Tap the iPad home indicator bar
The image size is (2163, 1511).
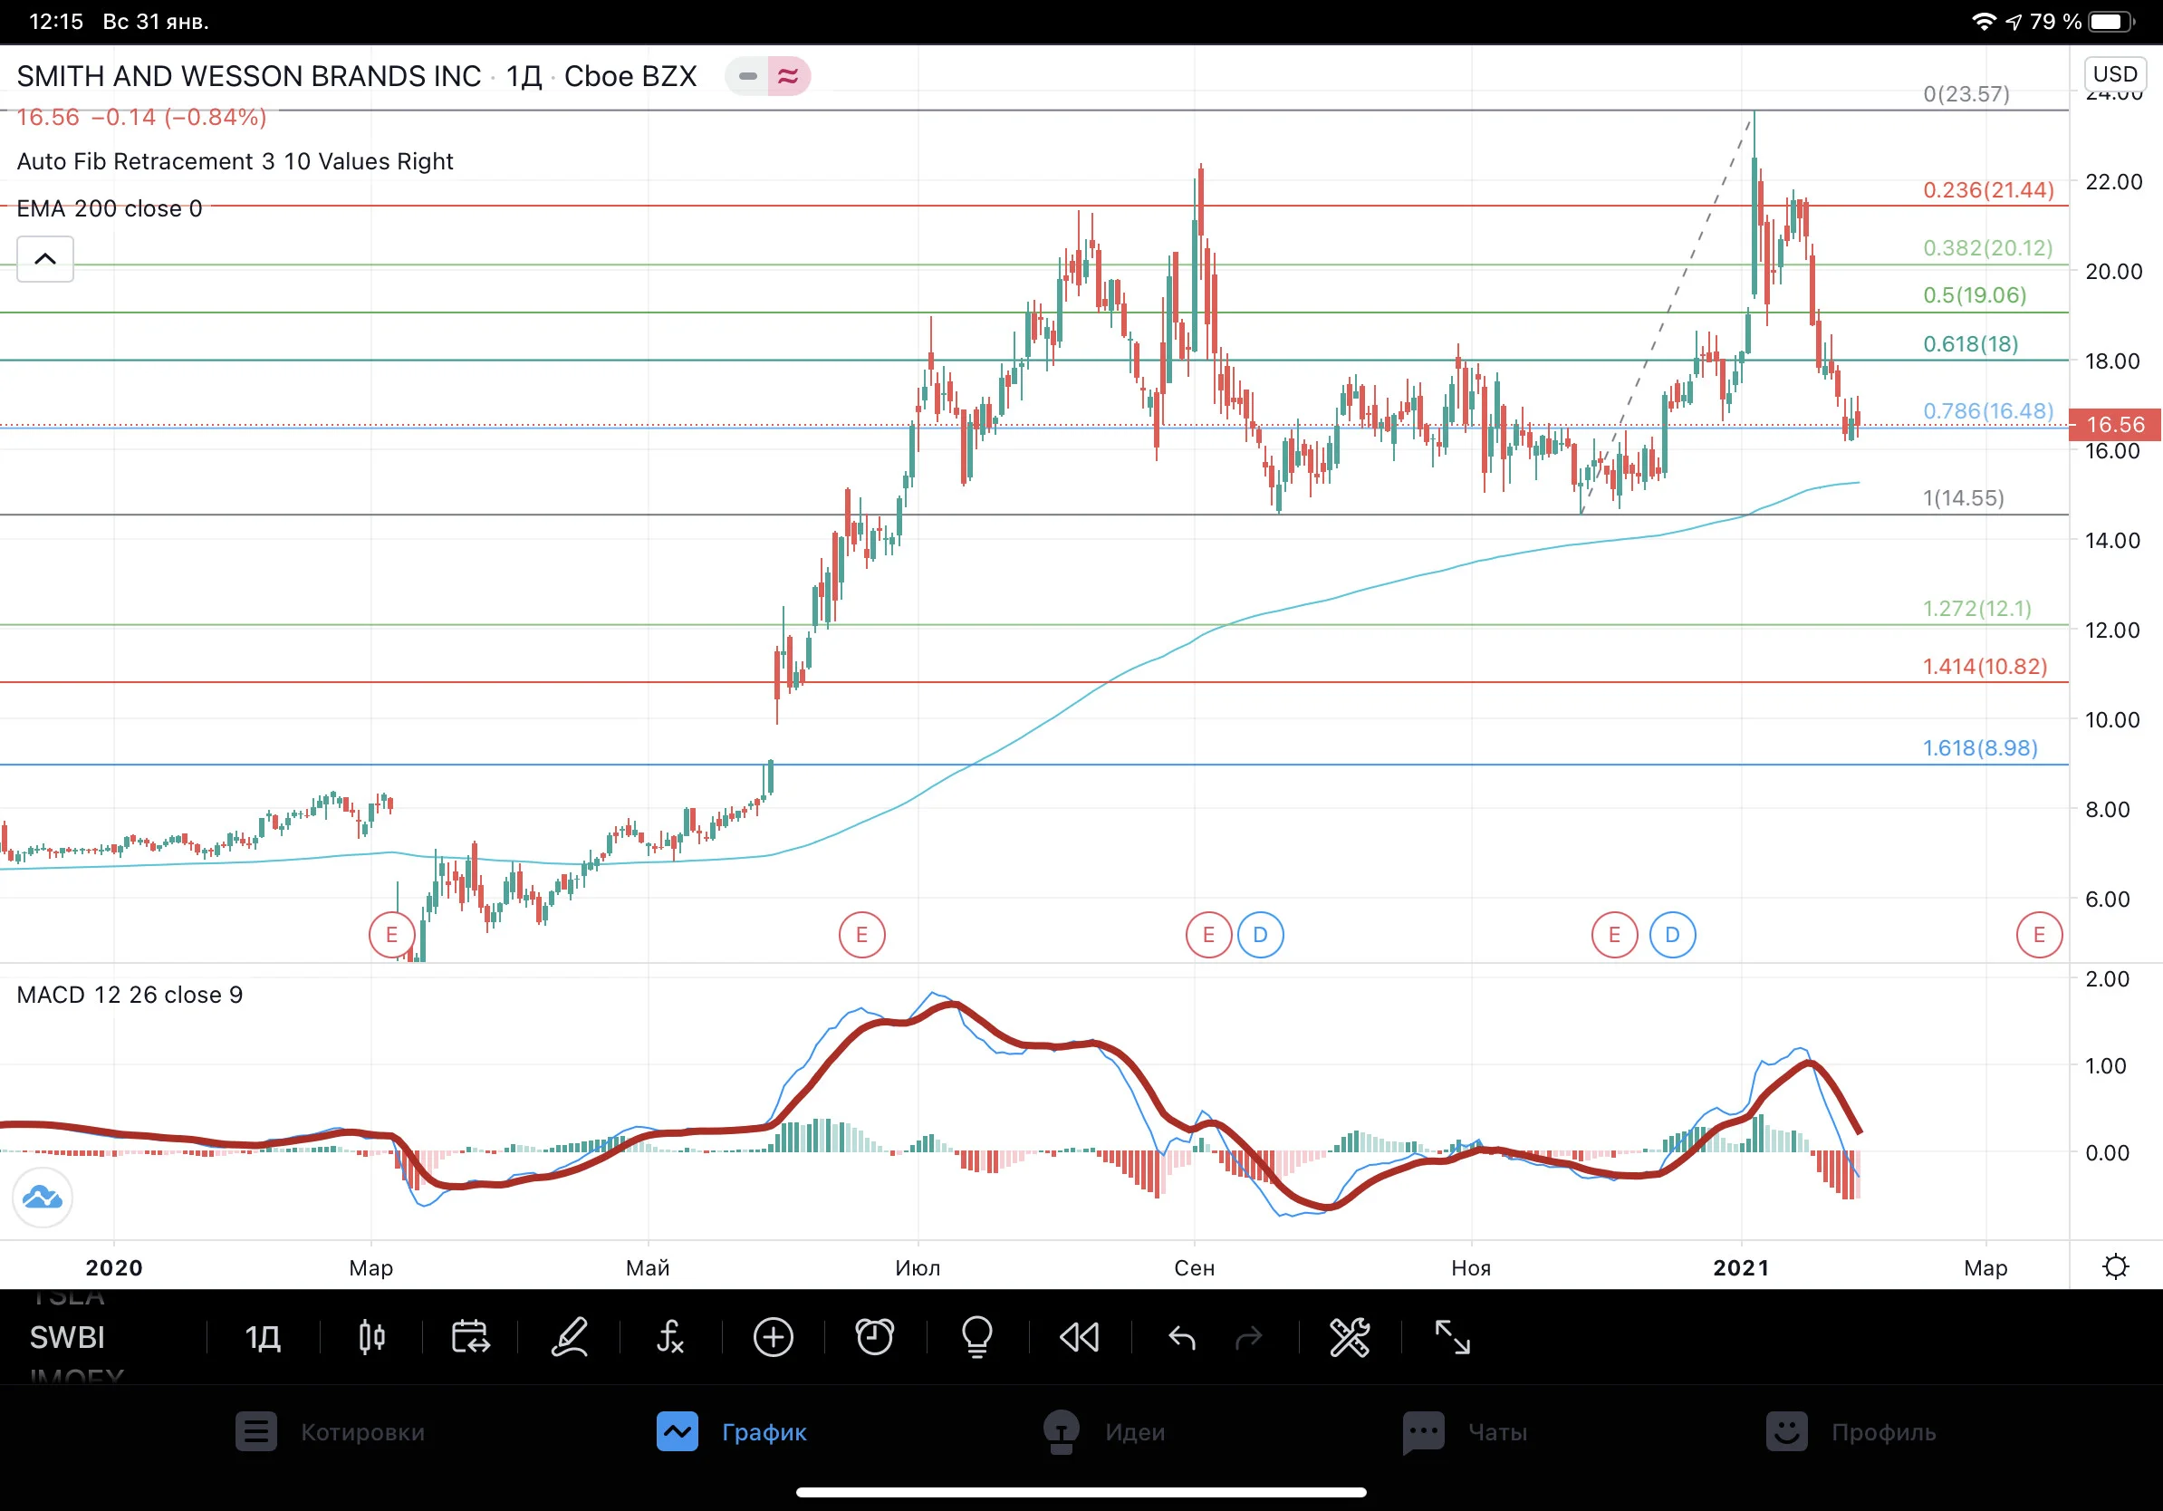point(1081,1492)
